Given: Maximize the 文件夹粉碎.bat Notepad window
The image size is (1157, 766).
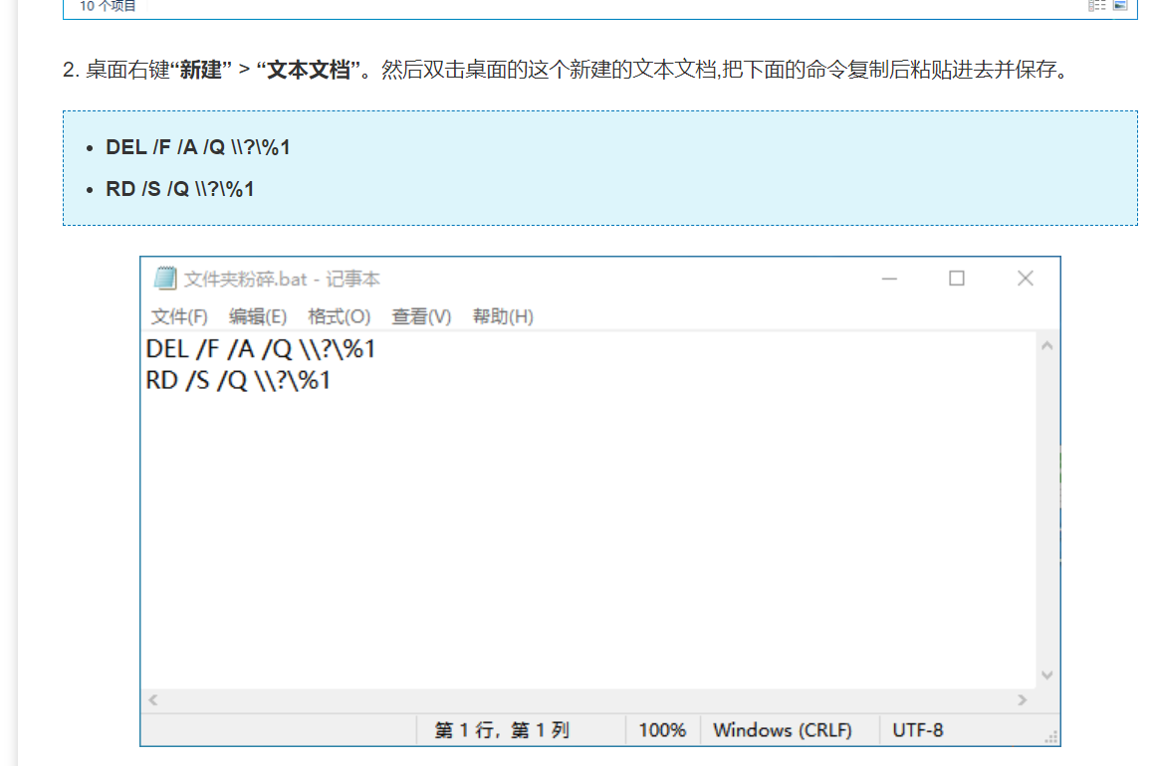Looking at the screenshot, I should 957,279.
